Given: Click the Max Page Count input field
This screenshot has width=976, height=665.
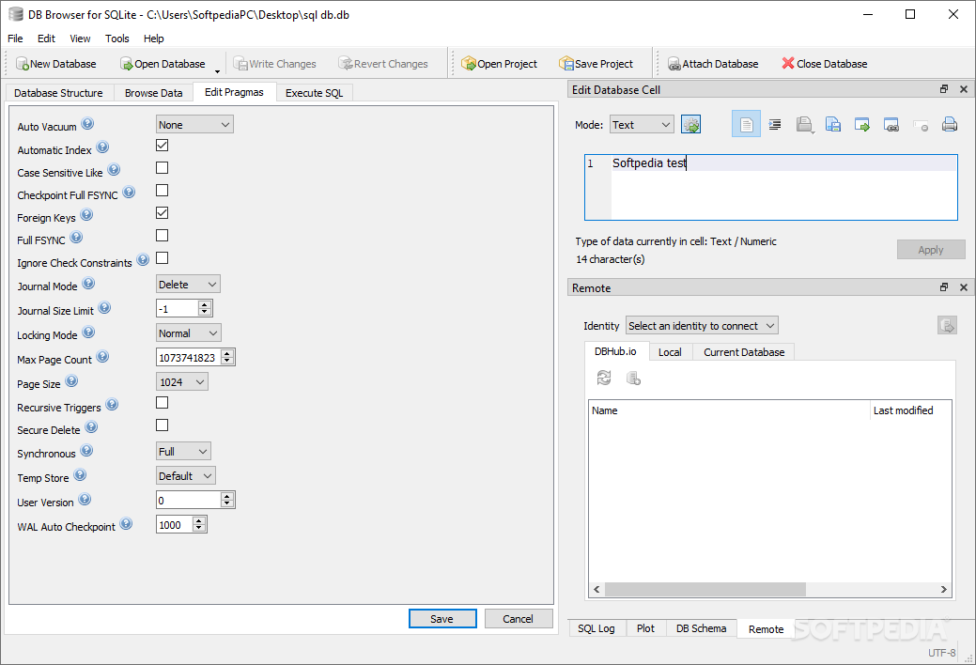Looking at the screenshot, I should (x=189, y=358).
